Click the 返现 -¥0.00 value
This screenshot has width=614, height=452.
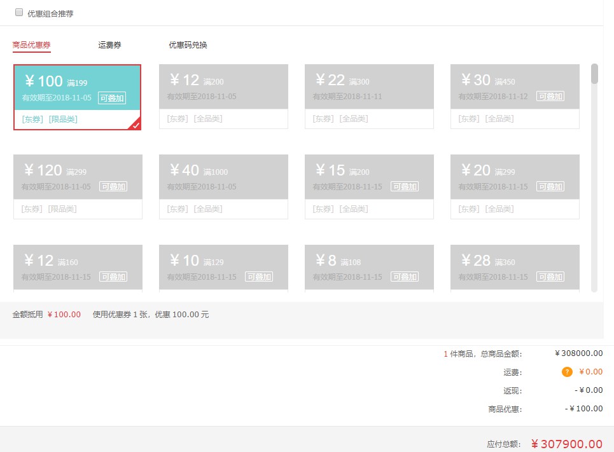[589, 390]
